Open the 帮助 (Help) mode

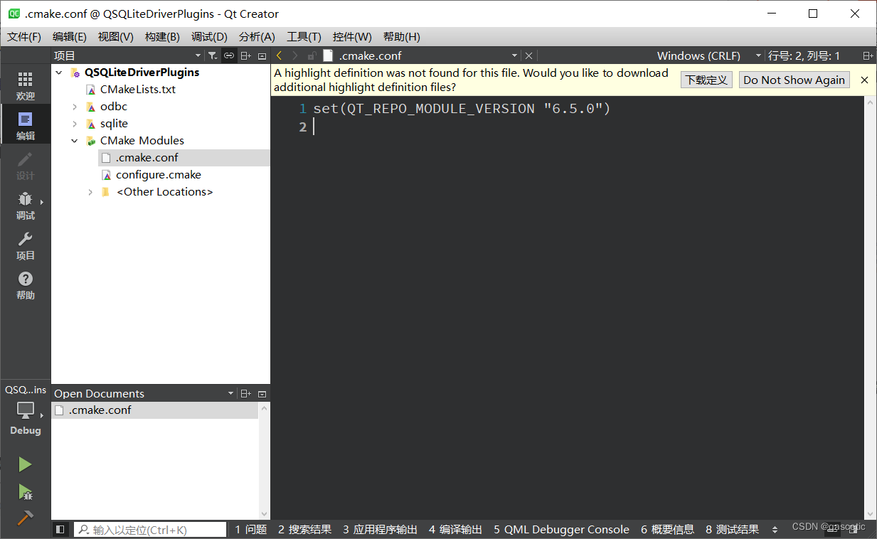coord(25,284)
